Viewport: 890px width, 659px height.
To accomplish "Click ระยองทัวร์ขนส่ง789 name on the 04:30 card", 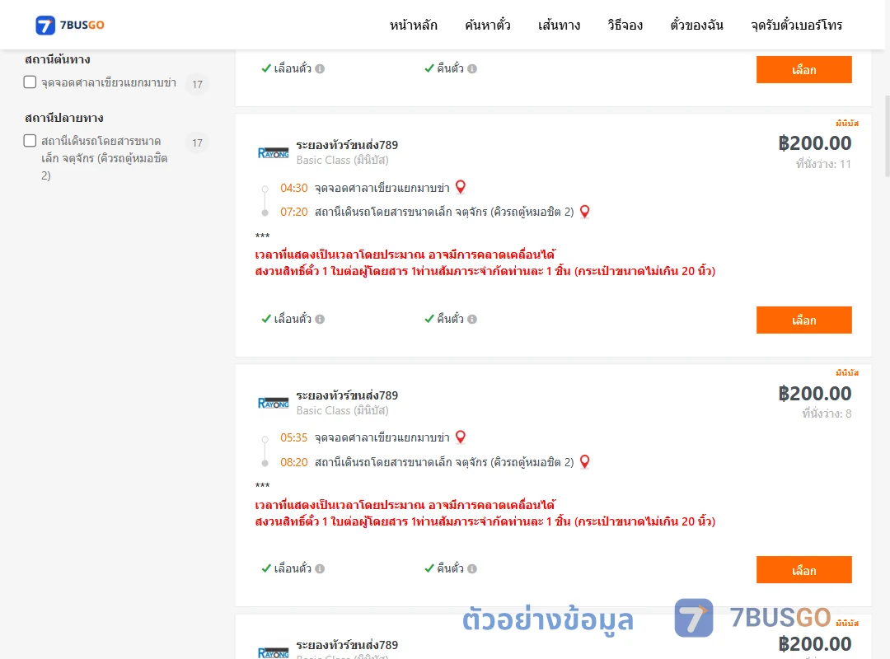I will [347, 145].
